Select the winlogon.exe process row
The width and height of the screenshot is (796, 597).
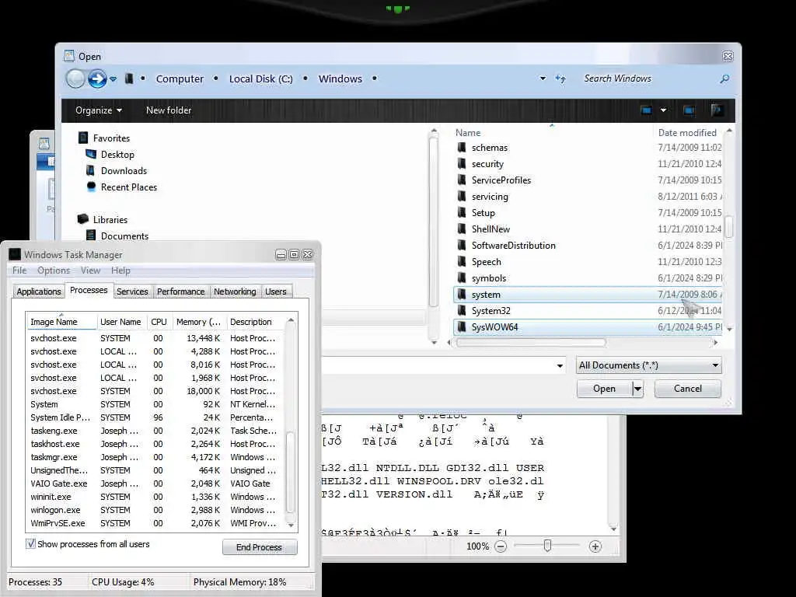(x=155, y=510)
